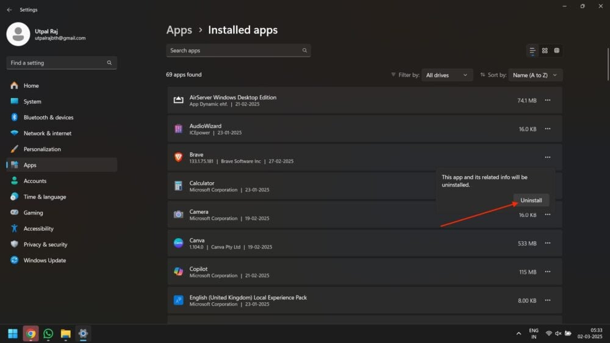Click the volume muted tray icon
The width and height of the screenshot is (610, 343).
558,334
